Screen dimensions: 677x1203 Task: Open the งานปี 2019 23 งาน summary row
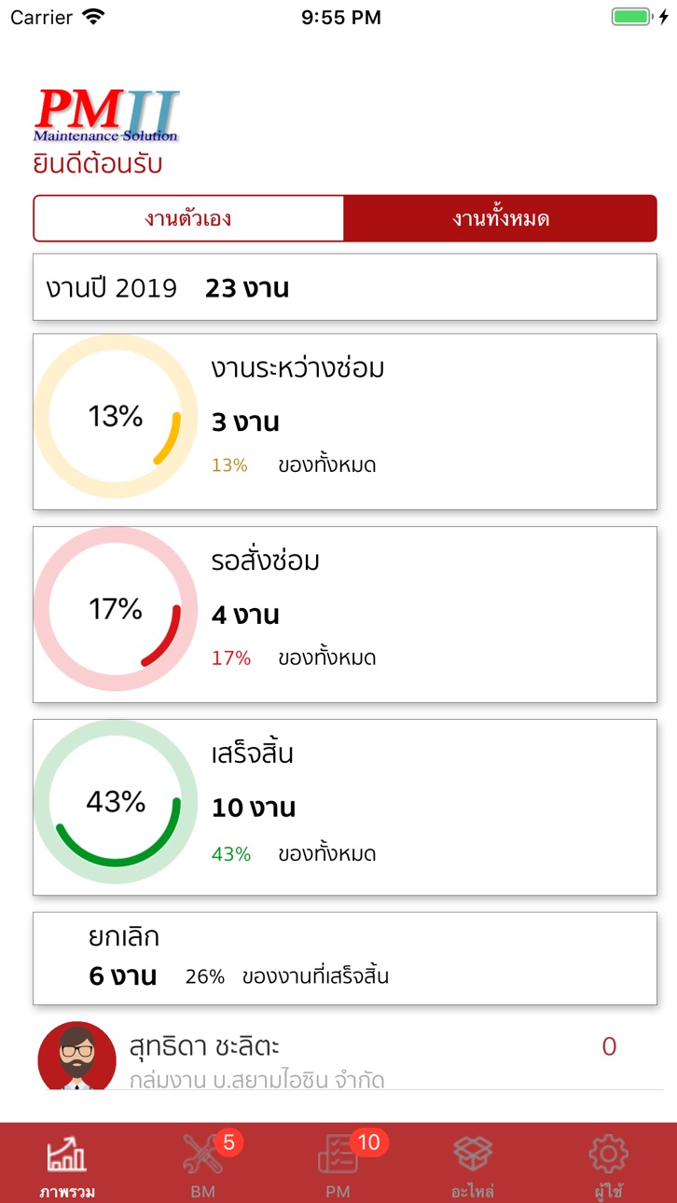tap(345, 287)
